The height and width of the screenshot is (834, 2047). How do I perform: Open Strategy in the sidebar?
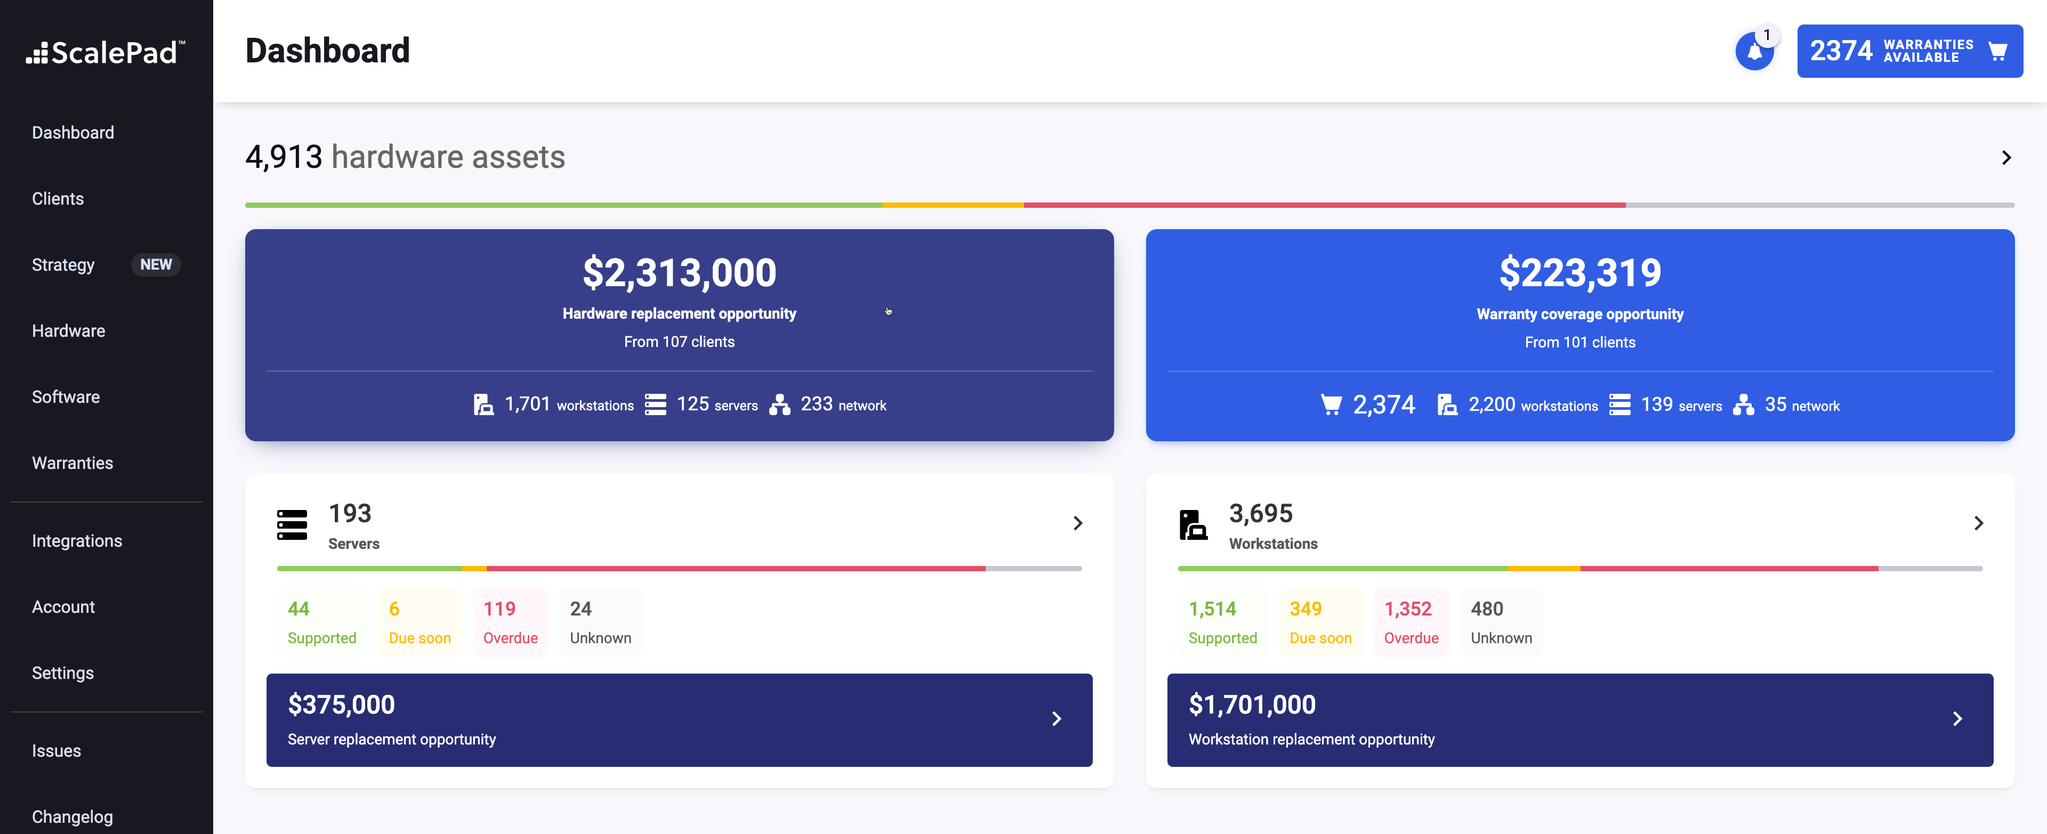(x=63, y=264)
